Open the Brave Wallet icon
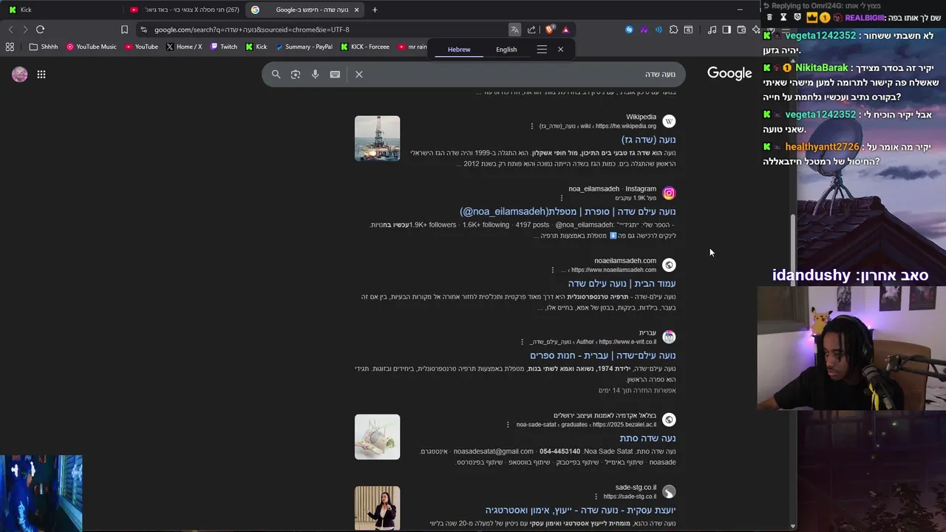Viewport: 946px width, 532px height. [x=741, y=30]
